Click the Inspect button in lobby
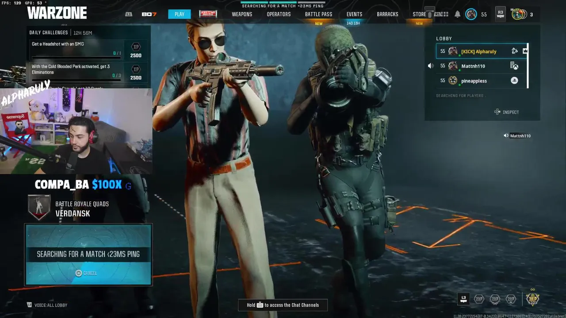This screenshot has width=566, height=318. pos(506,112)
